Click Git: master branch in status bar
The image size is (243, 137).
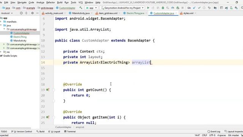234,135
